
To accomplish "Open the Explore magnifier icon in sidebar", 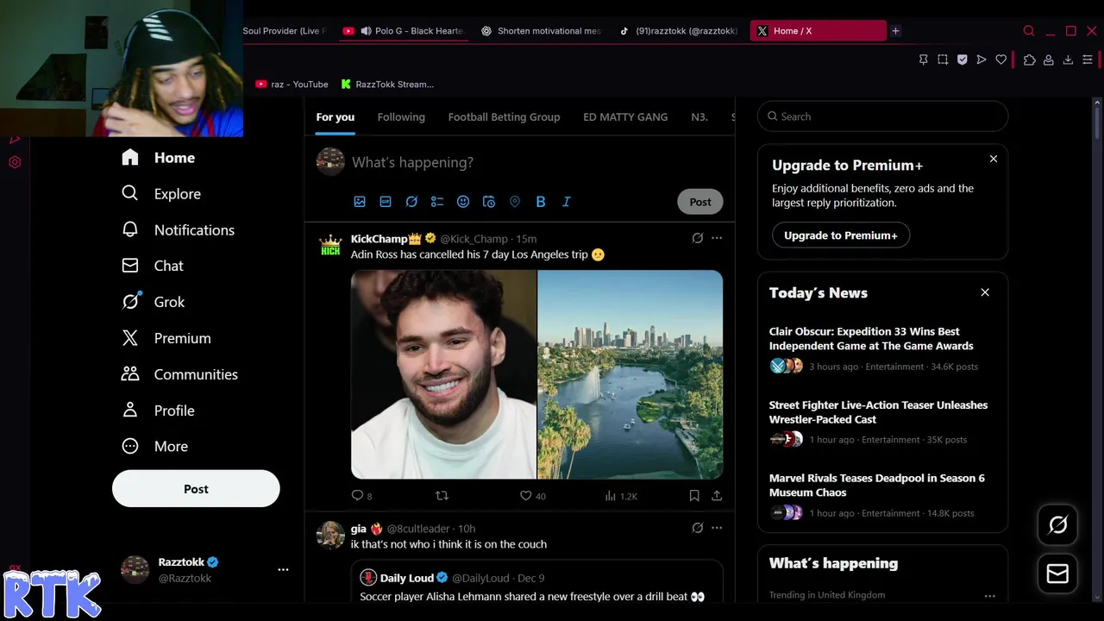I will [130, 193].
